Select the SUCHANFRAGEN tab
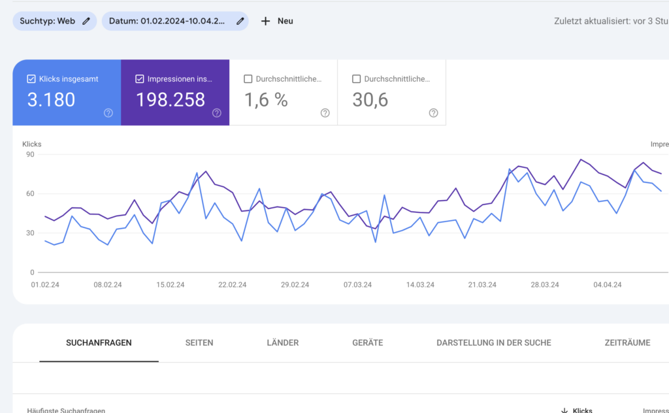This screenshot has height=413, width=669. (99, 342)
